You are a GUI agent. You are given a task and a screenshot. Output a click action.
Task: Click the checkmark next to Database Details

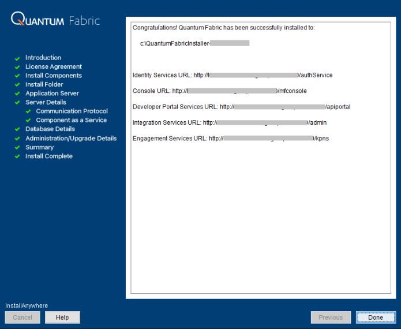(17, 129)
